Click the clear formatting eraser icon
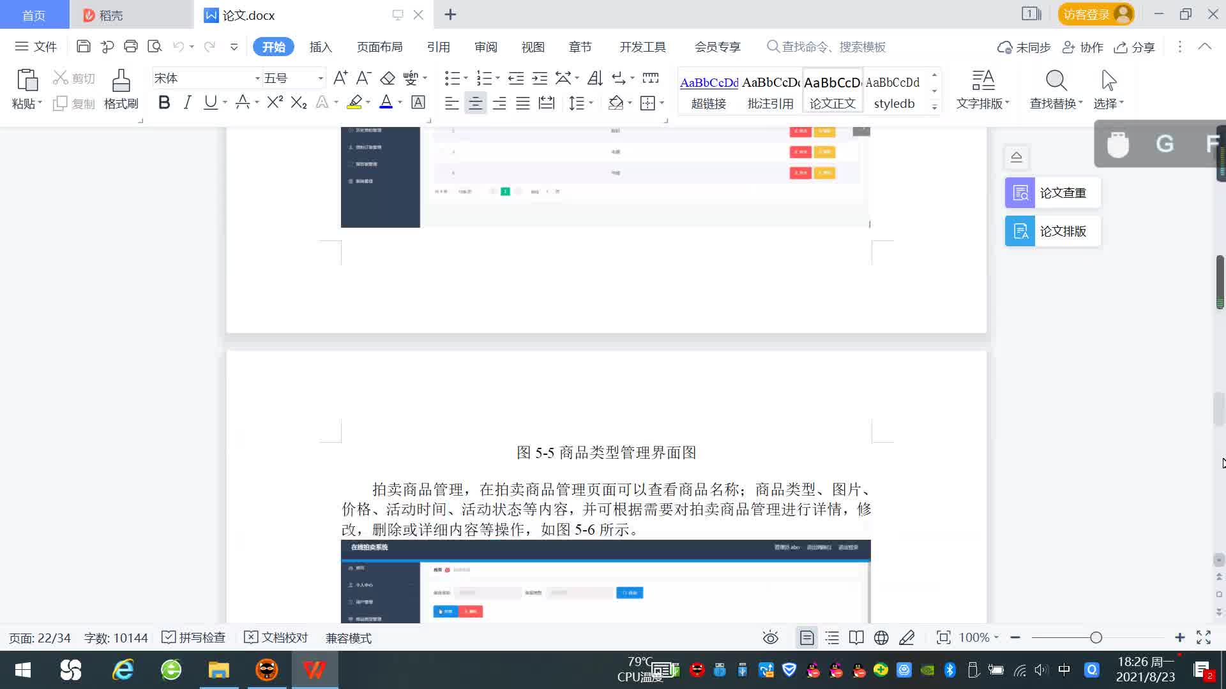Image resolution: width=1226 pixels, height=689 pixels. coord(388,78)
